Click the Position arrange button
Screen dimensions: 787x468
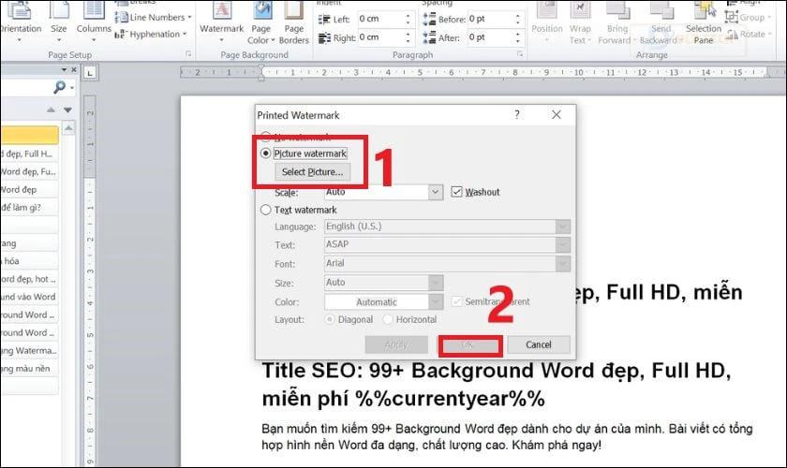(546, 22)
